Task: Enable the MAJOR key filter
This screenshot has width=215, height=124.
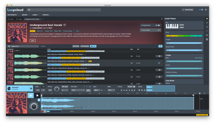Action: tap(181, 25)
